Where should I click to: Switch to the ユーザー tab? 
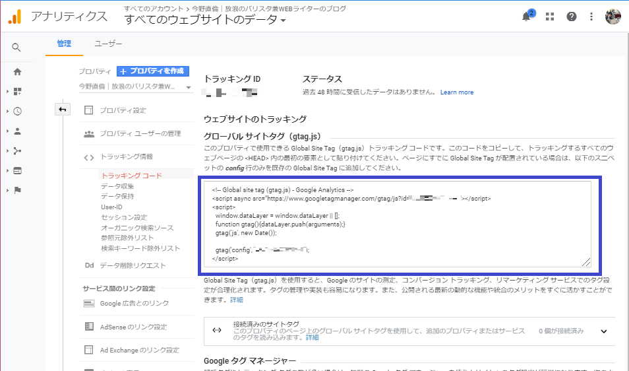(x=108, y=44)
